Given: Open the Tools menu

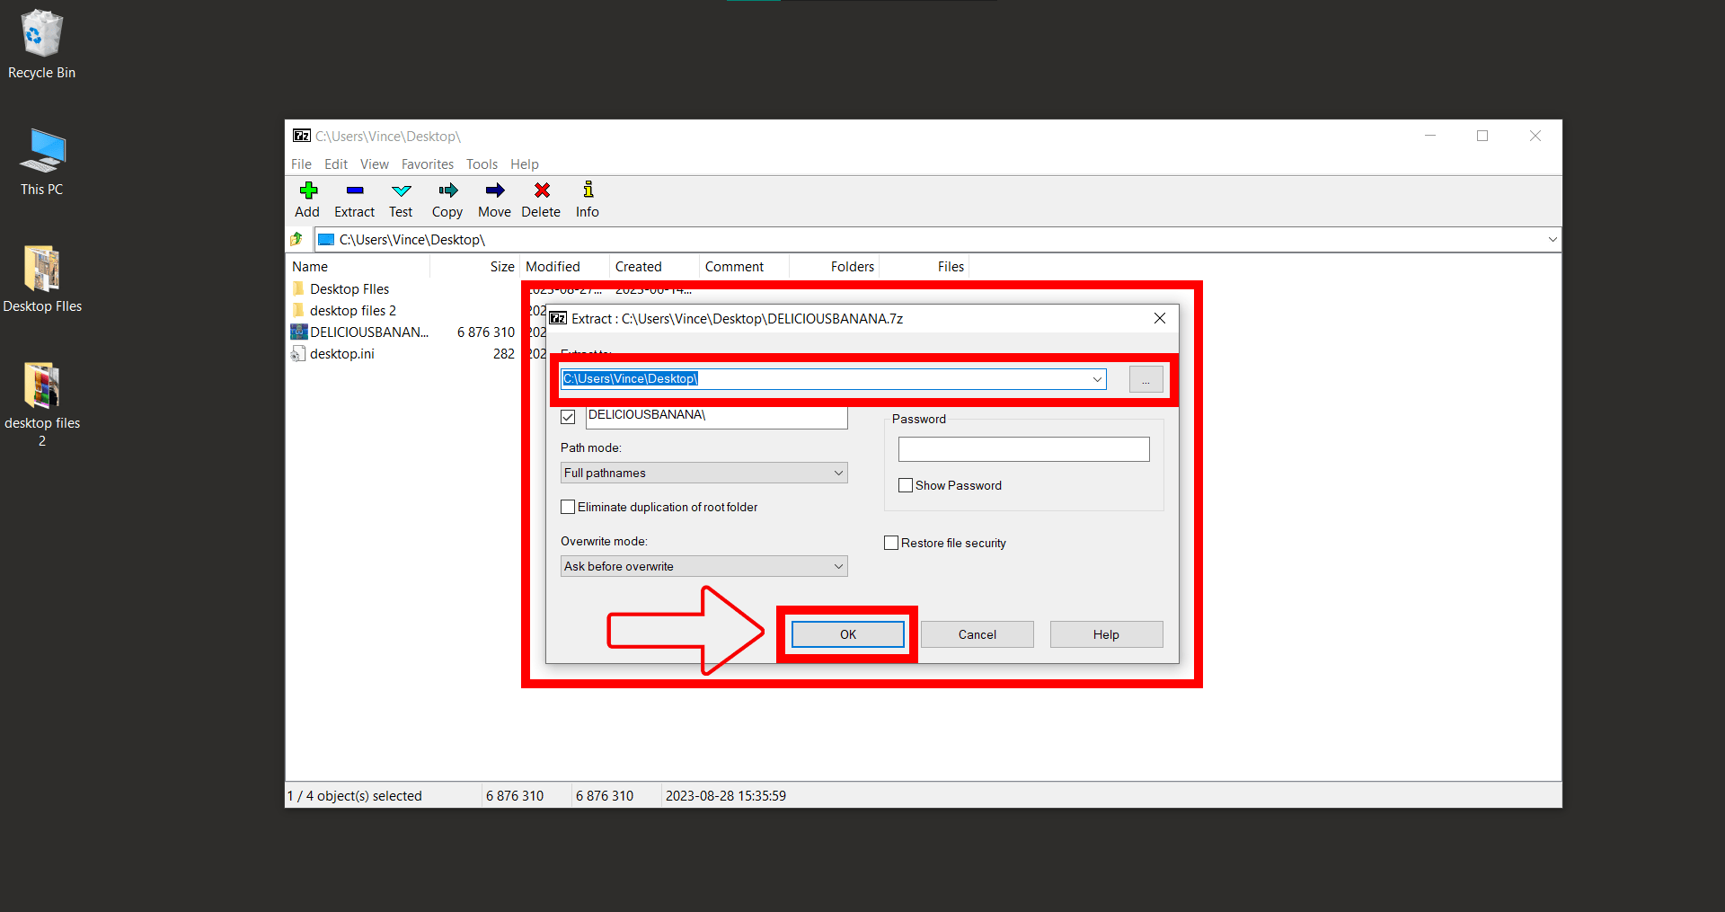Looking at the screenshot, I should point(482,164).
